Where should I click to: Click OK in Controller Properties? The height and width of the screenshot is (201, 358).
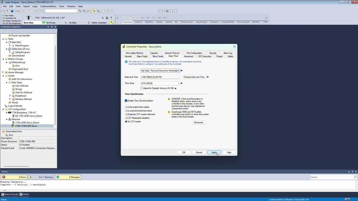coord(184,152)
